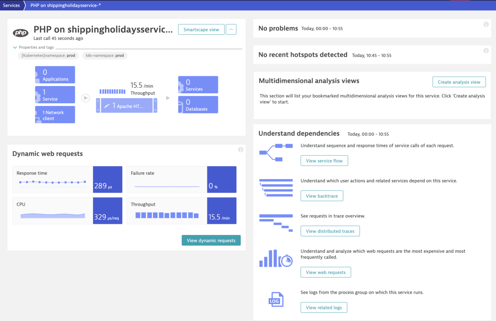Click the Dynamic web requests heading

click(48, 154)
